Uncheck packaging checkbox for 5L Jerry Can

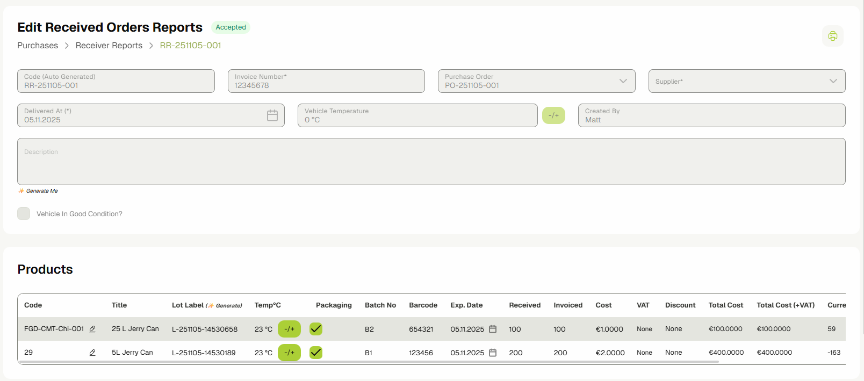point(316,353)
